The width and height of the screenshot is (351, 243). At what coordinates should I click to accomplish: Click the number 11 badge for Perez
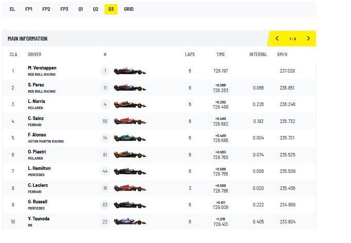click(105, 88)
